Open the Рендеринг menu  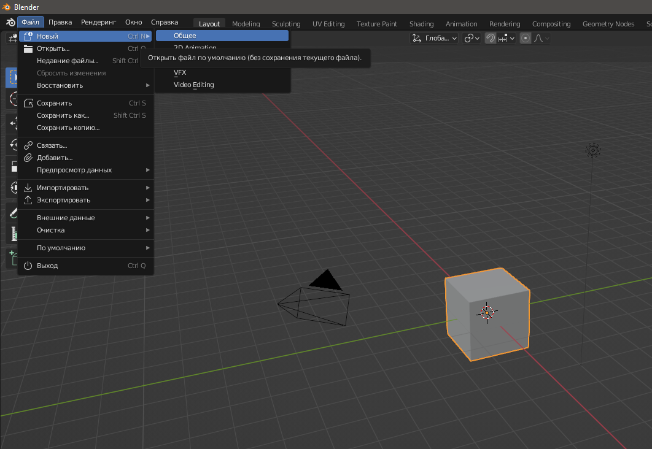(99, 22)
